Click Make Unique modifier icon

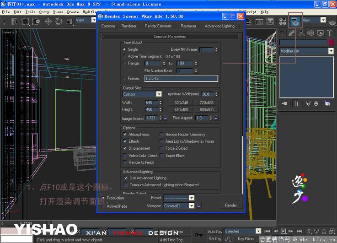308,103
